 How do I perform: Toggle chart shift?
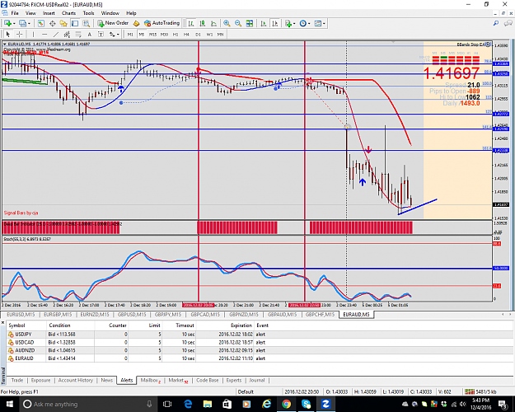[275, 23]
